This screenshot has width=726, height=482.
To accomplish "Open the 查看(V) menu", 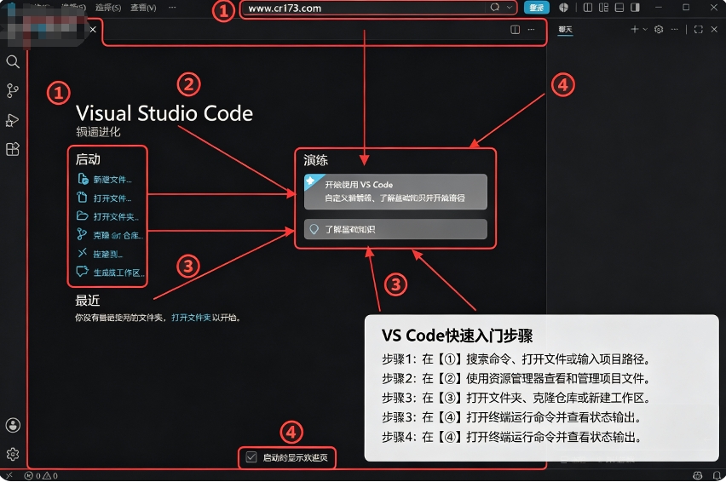I will (x=143, y=8).
